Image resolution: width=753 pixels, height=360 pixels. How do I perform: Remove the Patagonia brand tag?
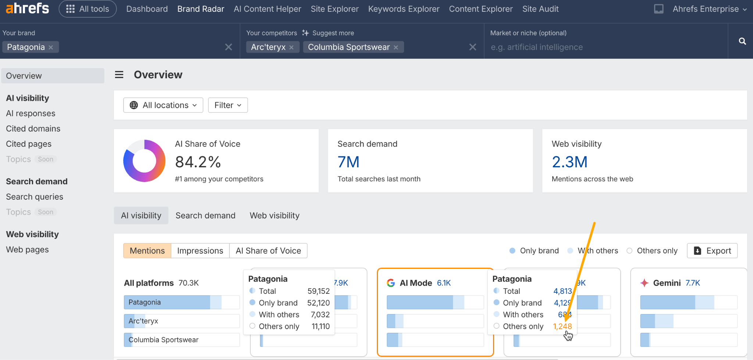click(51, 47)
